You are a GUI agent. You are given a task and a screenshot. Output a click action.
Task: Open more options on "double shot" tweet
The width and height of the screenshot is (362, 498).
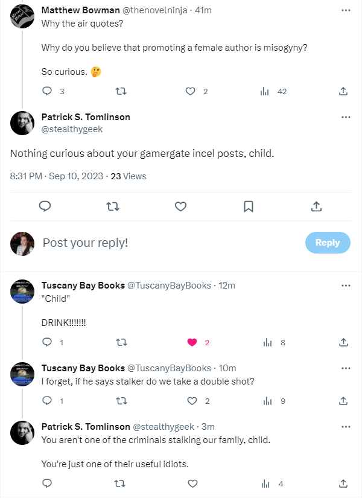pyautogui.click(x=346, y=368)
